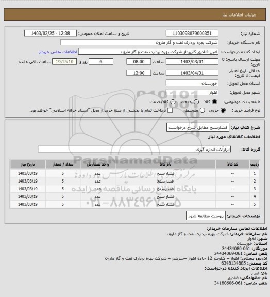
Task: Click the validity time 12:00 field
Action: 139,73
